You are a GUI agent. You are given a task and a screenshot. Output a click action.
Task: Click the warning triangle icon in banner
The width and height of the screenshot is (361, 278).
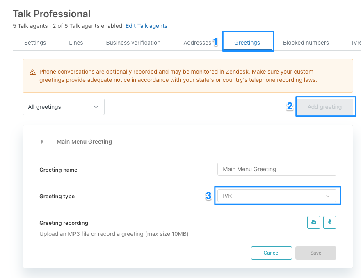(x=33, y=72)
